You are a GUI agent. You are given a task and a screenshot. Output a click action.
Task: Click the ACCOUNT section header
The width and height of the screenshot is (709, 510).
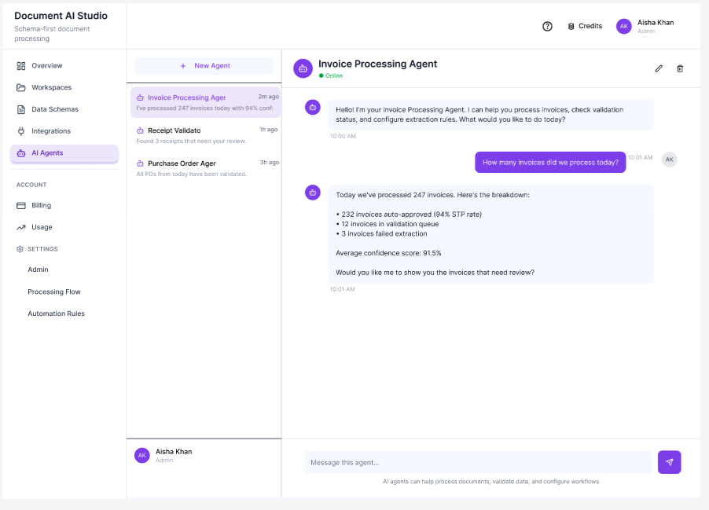coord(31,185)
